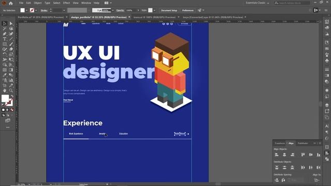Open the File menu

(21, 3)
